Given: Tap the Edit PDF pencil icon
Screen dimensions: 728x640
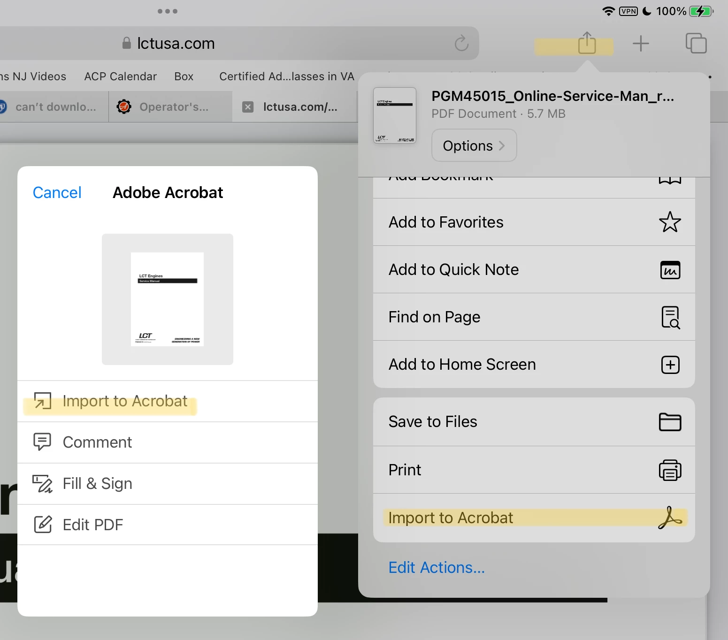Looking at the screenshot, I should 43,524.
